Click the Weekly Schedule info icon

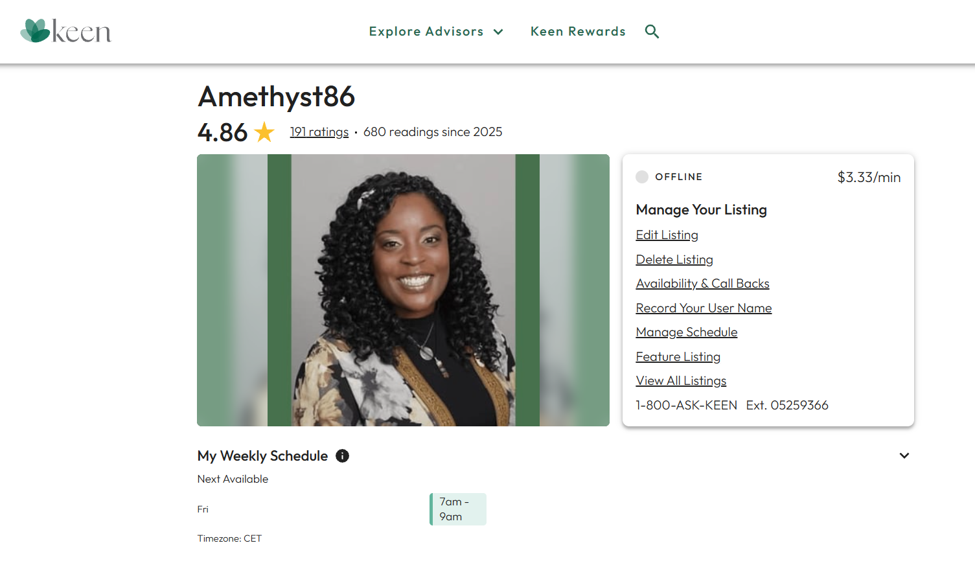point(342,456)
